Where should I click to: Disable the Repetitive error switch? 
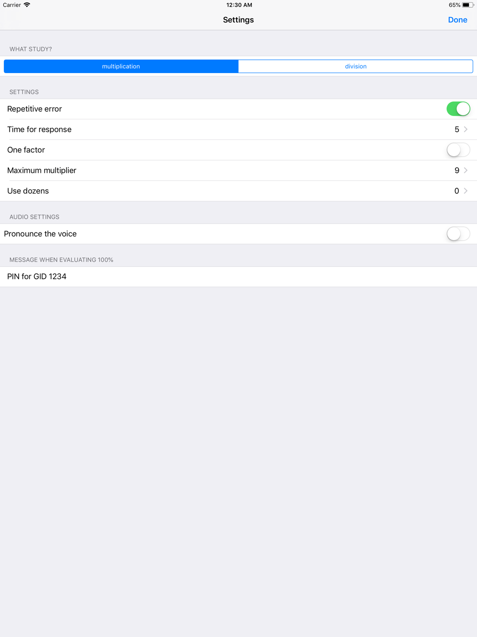click(x=458, y=109)
